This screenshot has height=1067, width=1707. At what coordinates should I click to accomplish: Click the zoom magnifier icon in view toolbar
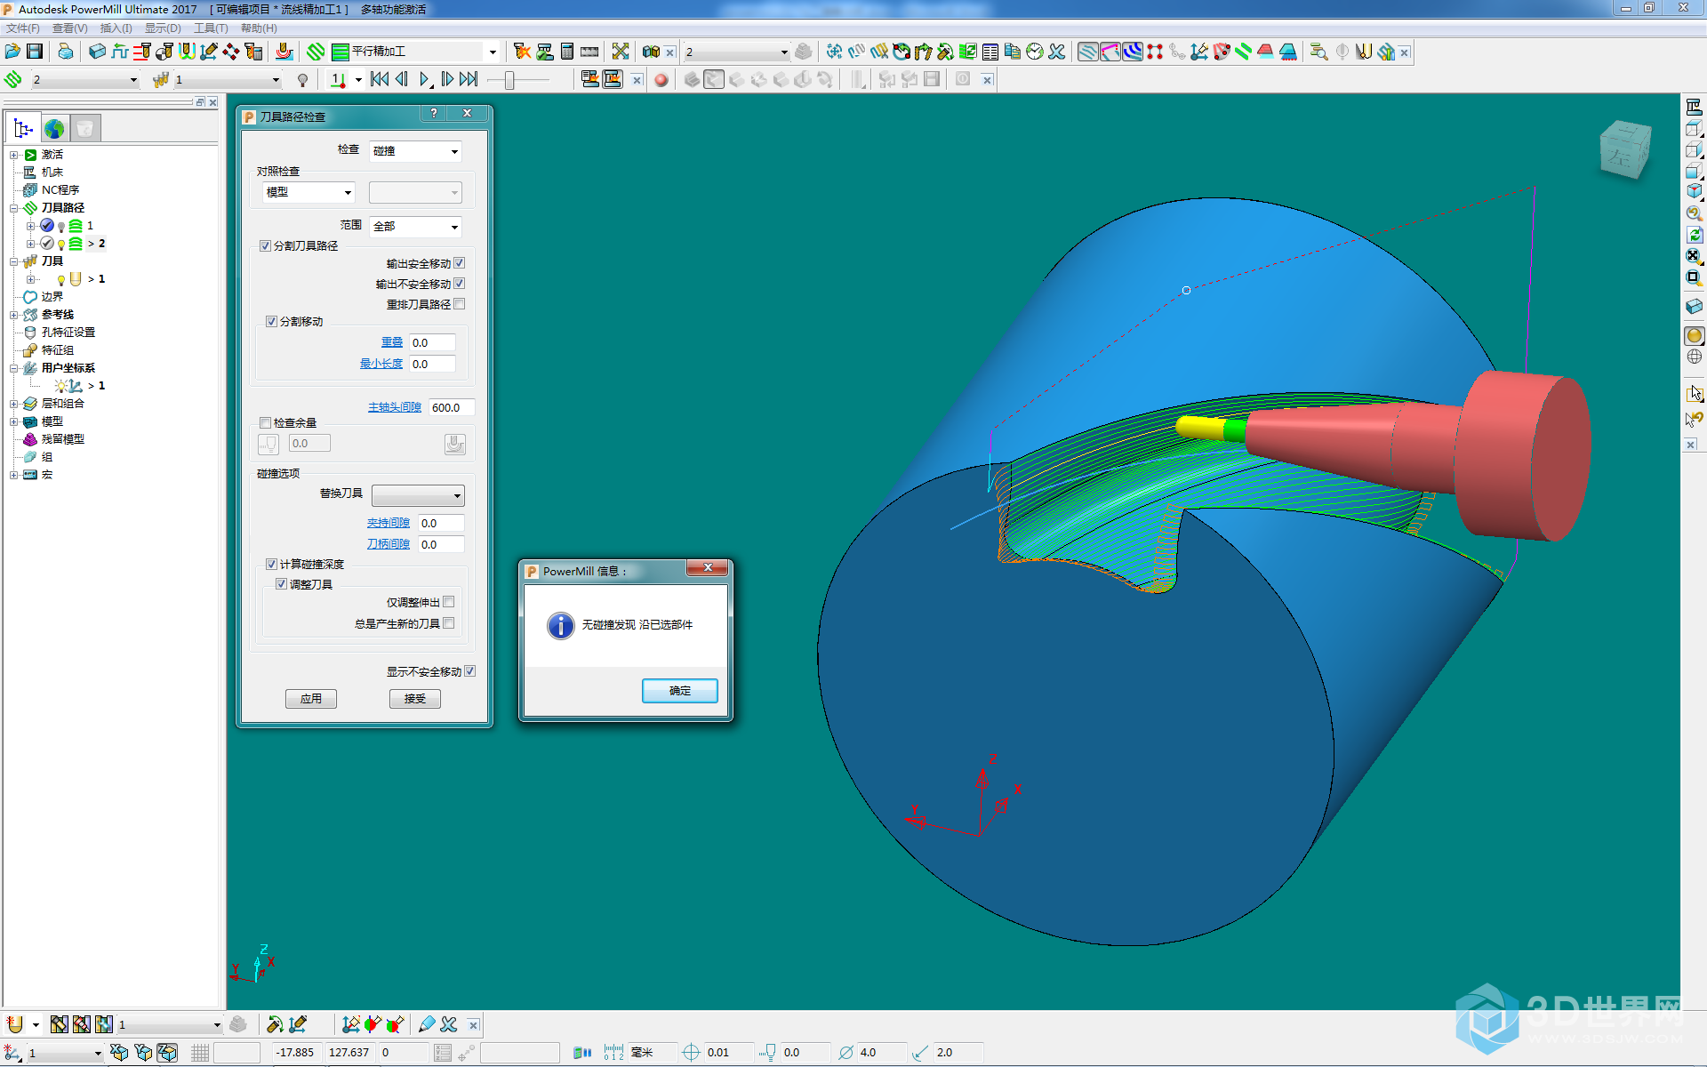(1695, 213)
